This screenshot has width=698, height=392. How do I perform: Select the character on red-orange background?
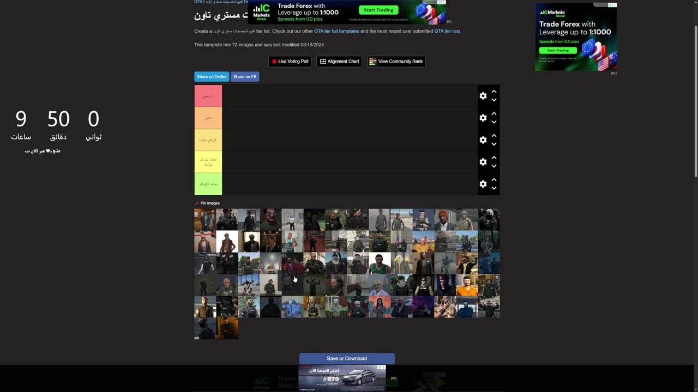[380, 307]
